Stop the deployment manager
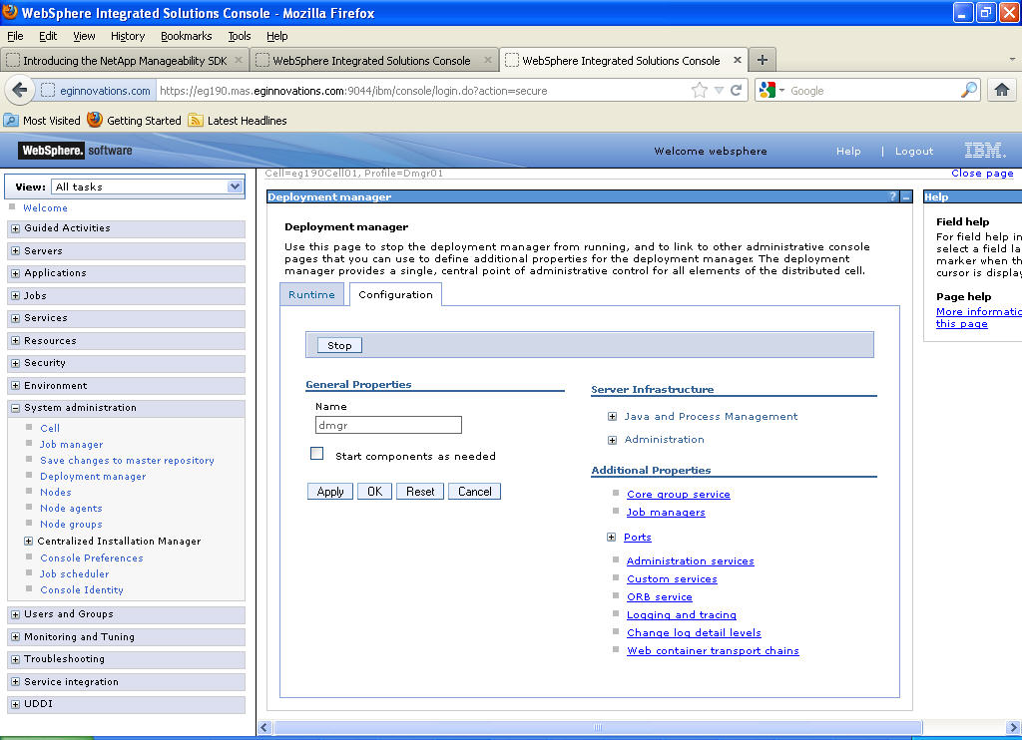 339,345
